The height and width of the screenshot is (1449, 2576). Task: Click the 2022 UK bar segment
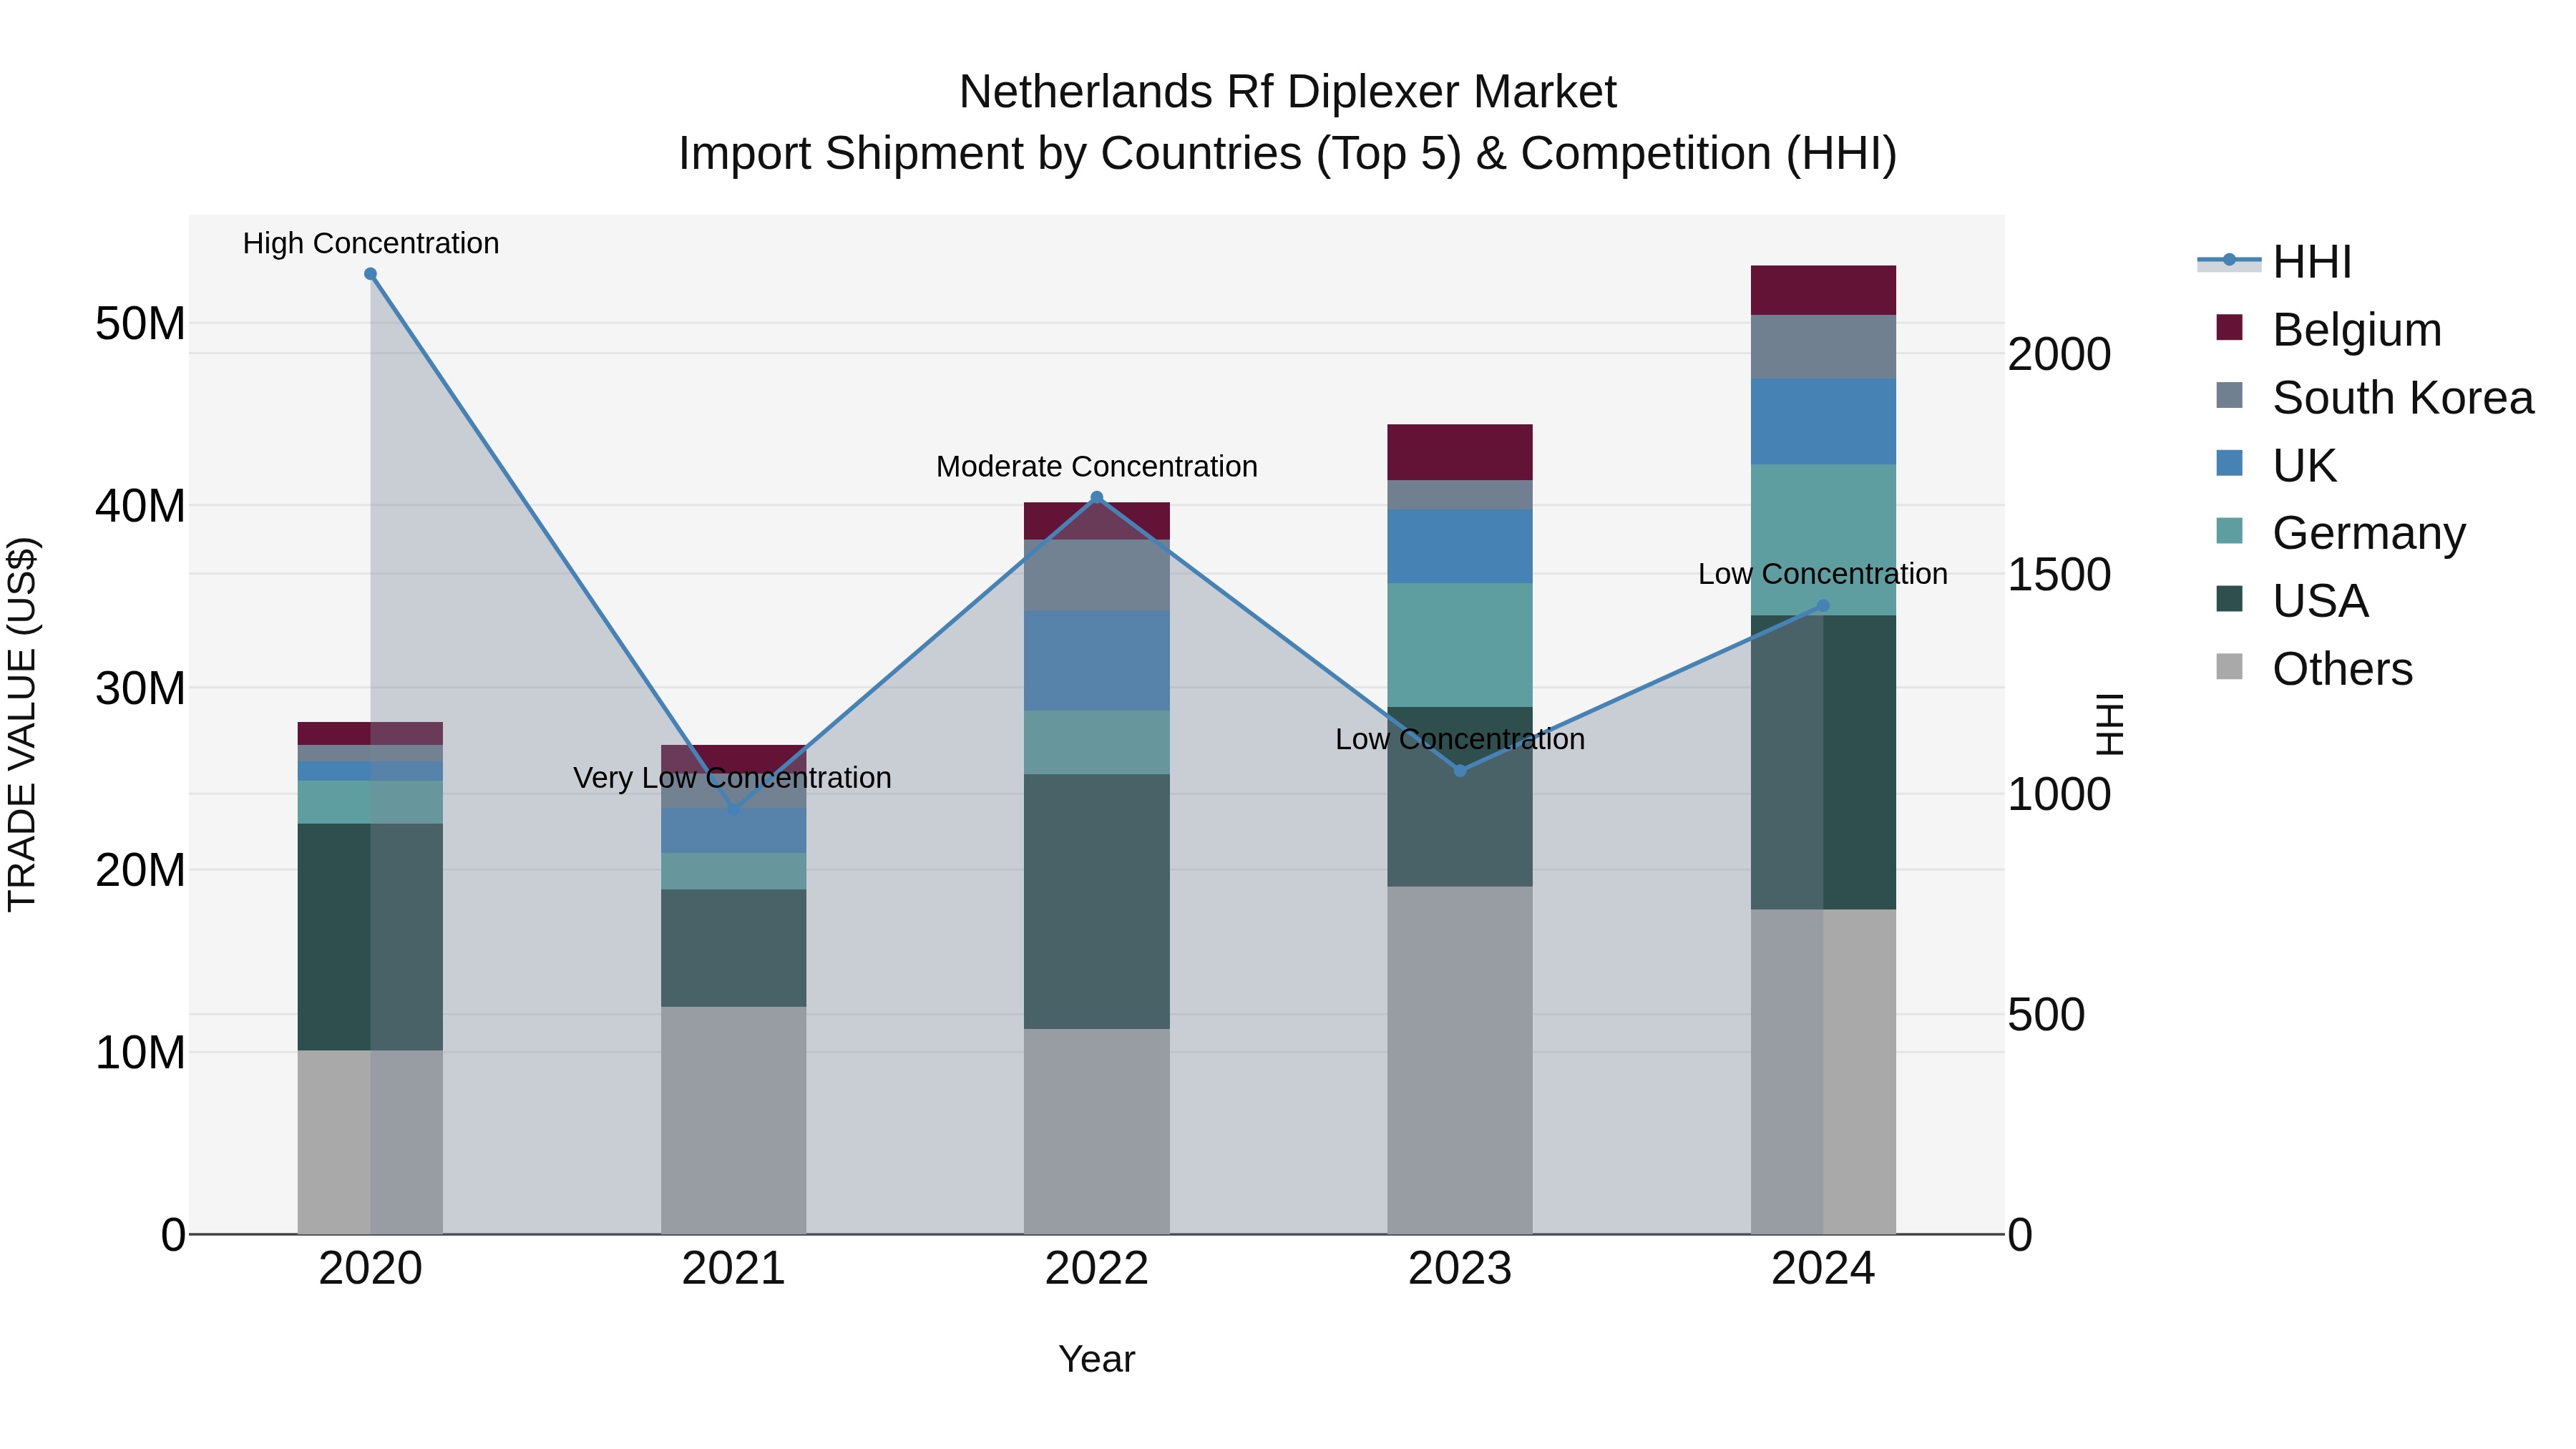1096,661
